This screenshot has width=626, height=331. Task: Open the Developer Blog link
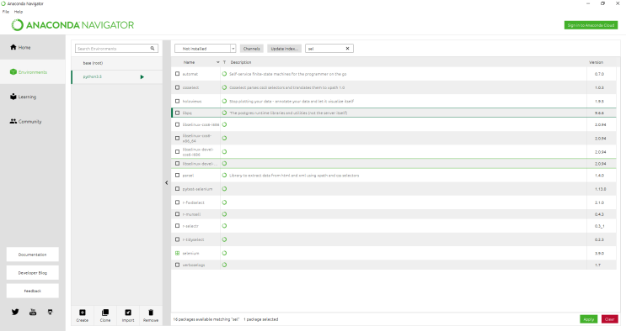point(32,273)
